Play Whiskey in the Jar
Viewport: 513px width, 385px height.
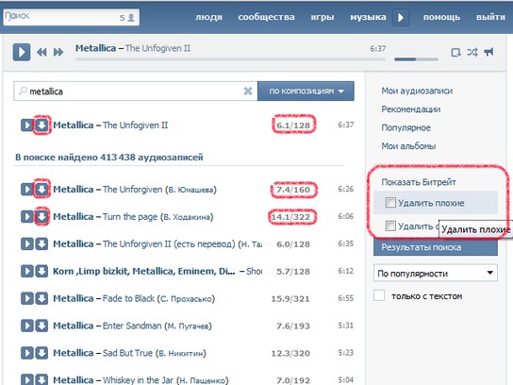27,379
